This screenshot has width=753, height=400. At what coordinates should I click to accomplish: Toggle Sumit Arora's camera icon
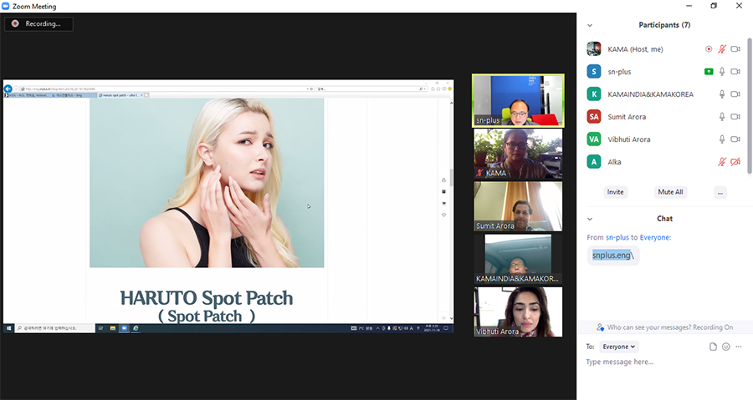pos(735,116)
